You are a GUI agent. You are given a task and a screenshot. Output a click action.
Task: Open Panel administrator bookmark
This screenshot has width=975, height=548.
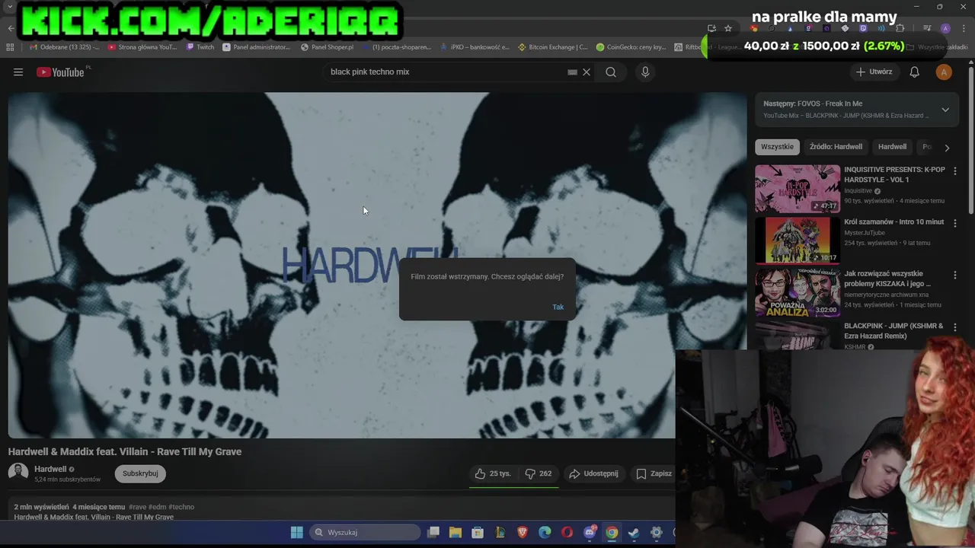tap(257, 47)
